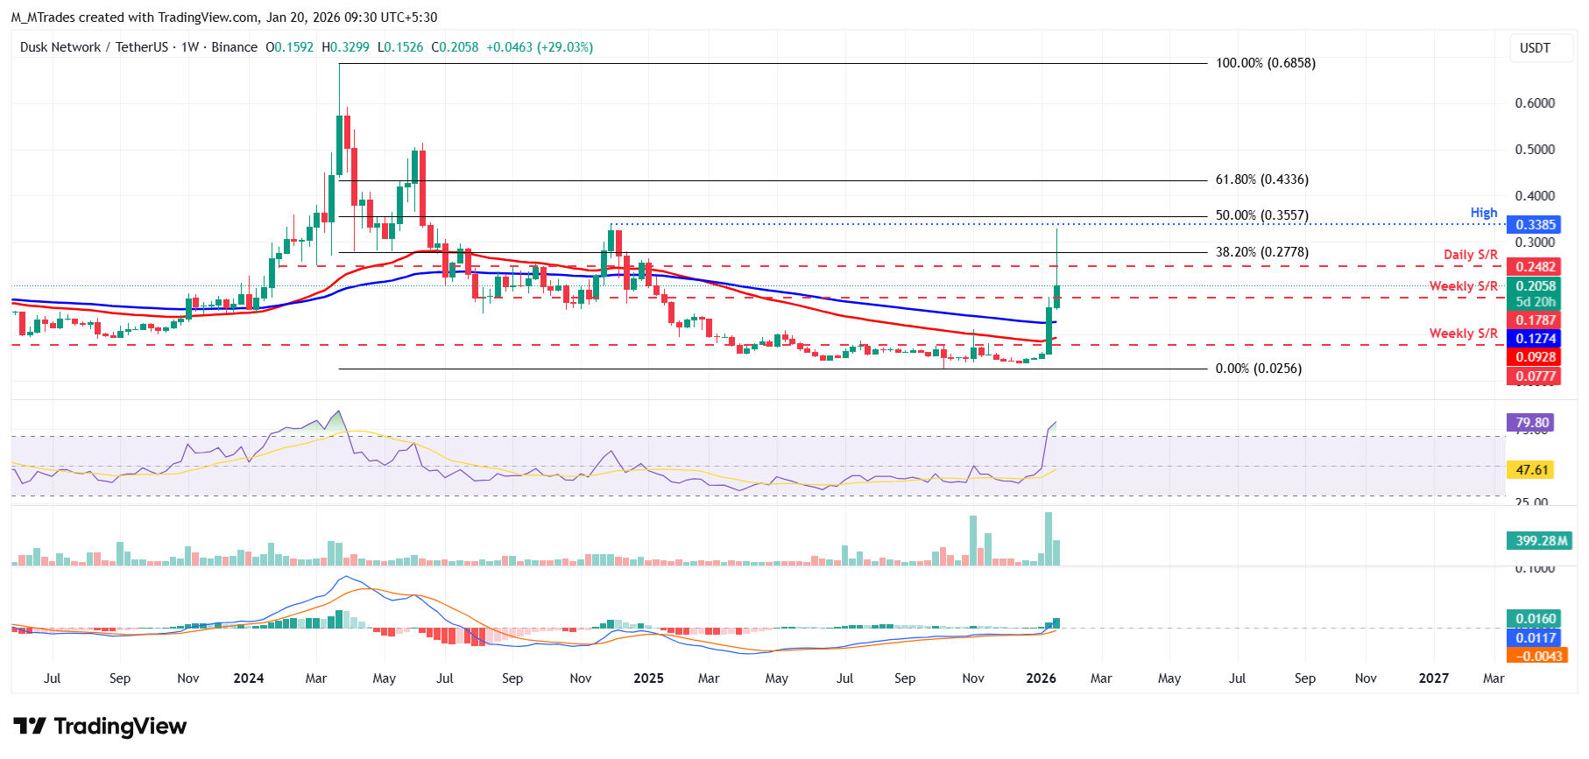Click the green 0.2058 current price tag

1536,286
